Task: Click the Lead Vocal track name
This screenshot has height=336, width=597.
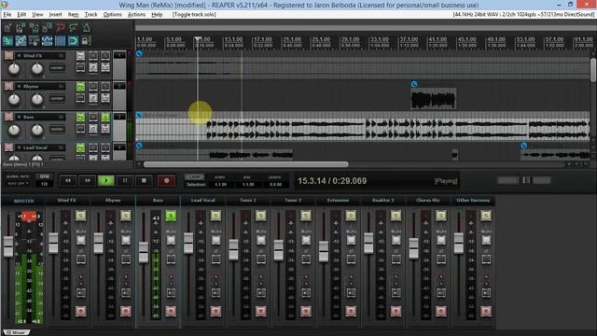Action: [35, 147]
